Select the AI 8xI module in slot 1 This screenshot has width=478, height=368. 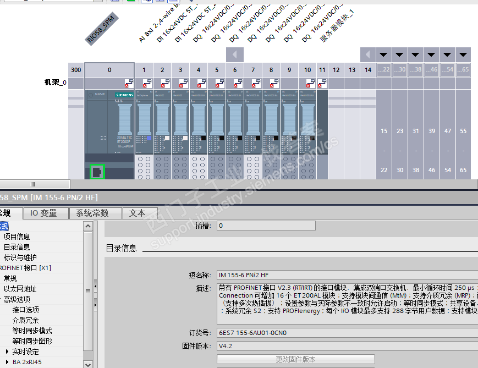pyautogui.click(x=144, y=134)
